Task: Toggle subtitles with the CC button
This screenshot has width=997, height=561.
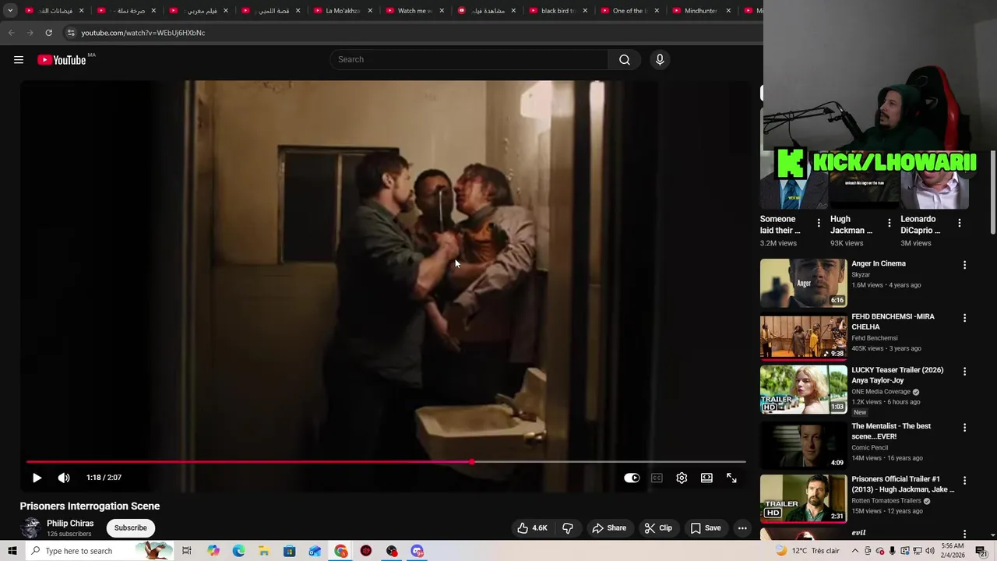Action: (x=657, y=478)
